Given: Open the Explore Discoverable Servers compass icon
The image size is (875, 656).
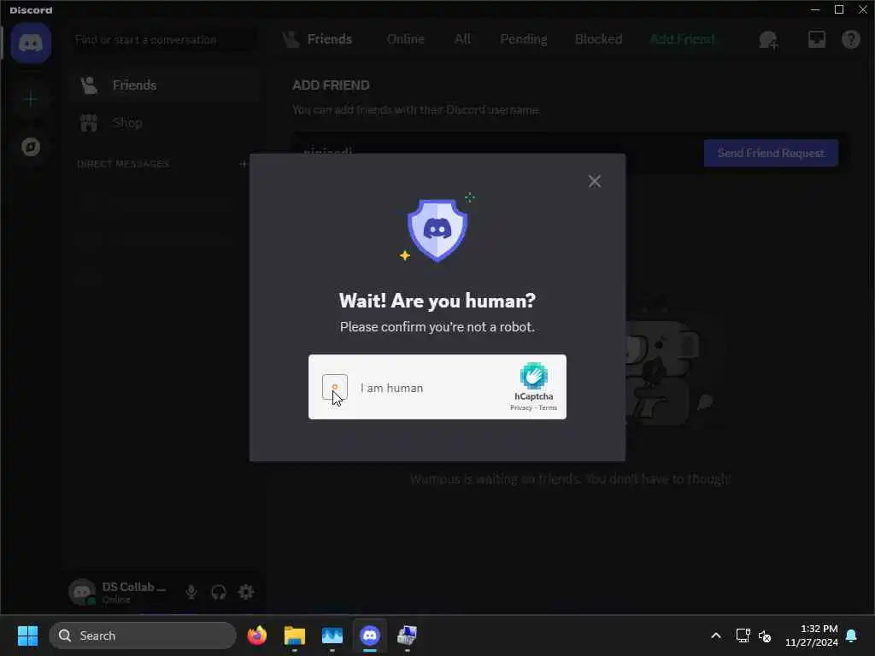Looking at the screenshot, I should (31, 147).
